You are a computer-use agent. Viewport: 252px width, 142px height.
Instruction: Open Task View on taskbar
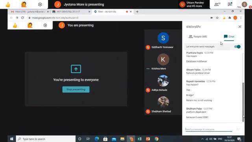(88, 139)
